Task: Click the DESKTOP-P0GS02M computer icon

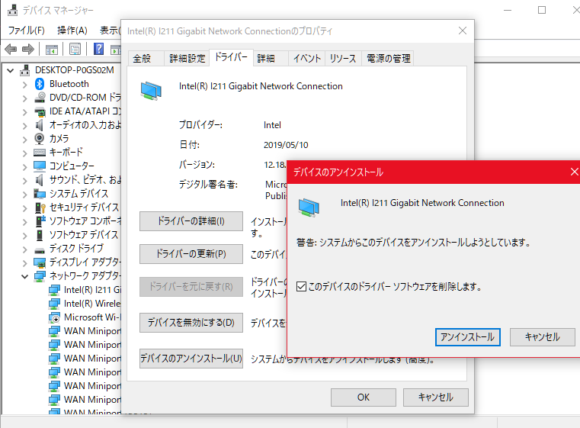Action: click(25, 70)
